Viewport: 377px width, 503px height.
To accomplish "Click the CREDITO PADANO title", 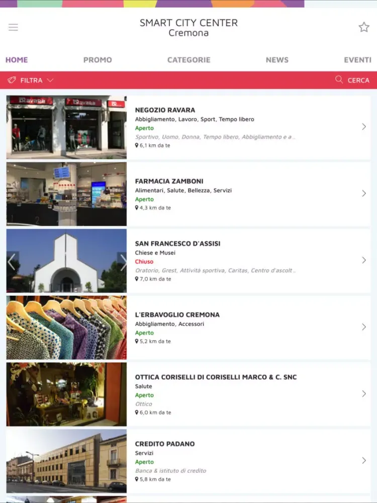I will [x=165, y=444].
